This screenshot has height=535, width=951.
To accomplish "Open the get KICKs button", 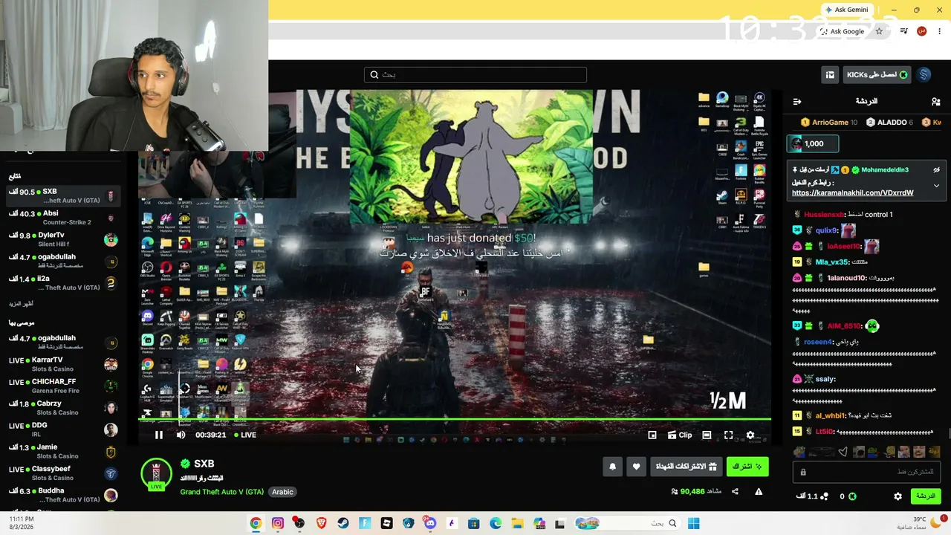I will (877, 75).
